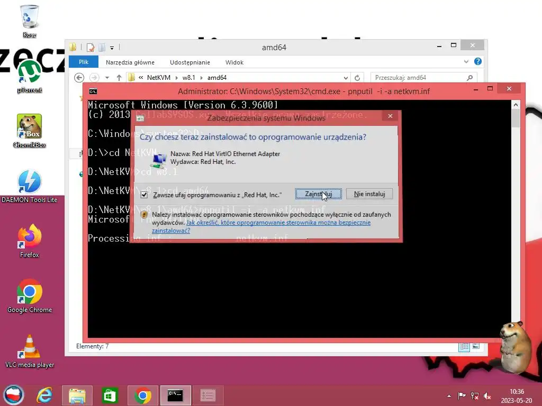Screen dimensions: 542x406
Task: Show hidden tray icons arrow
Action: coord(449,396)
